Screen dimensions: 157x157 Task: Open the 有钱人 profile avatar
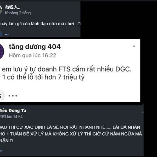pyautogui.click(x=1, y=10)
